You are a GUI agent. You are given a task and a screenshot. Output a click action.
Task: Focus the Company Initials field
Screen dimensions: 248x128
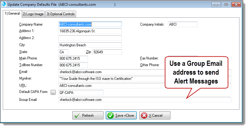182,24
